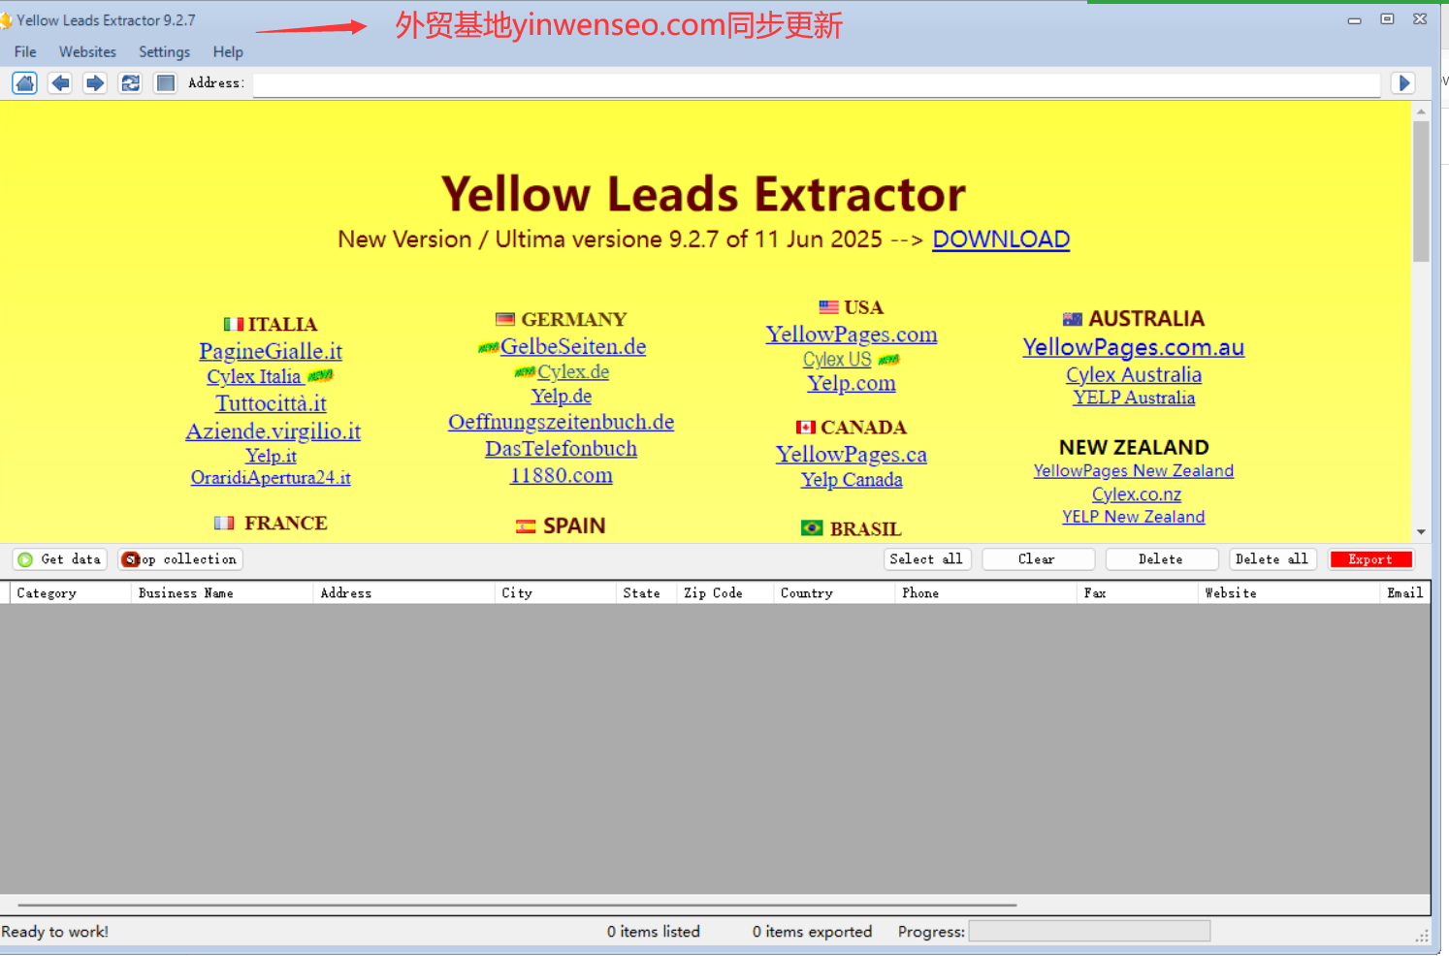Viewport: 1449px width, 956px height.
Task: Open YellowPages.com.au link
Action: (x=1134, y=347)
